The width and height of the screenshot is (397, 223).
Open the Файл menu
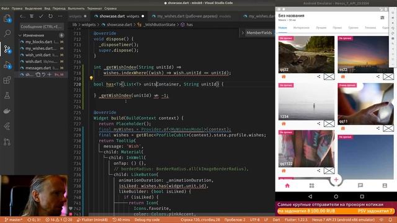pos(5,8)
